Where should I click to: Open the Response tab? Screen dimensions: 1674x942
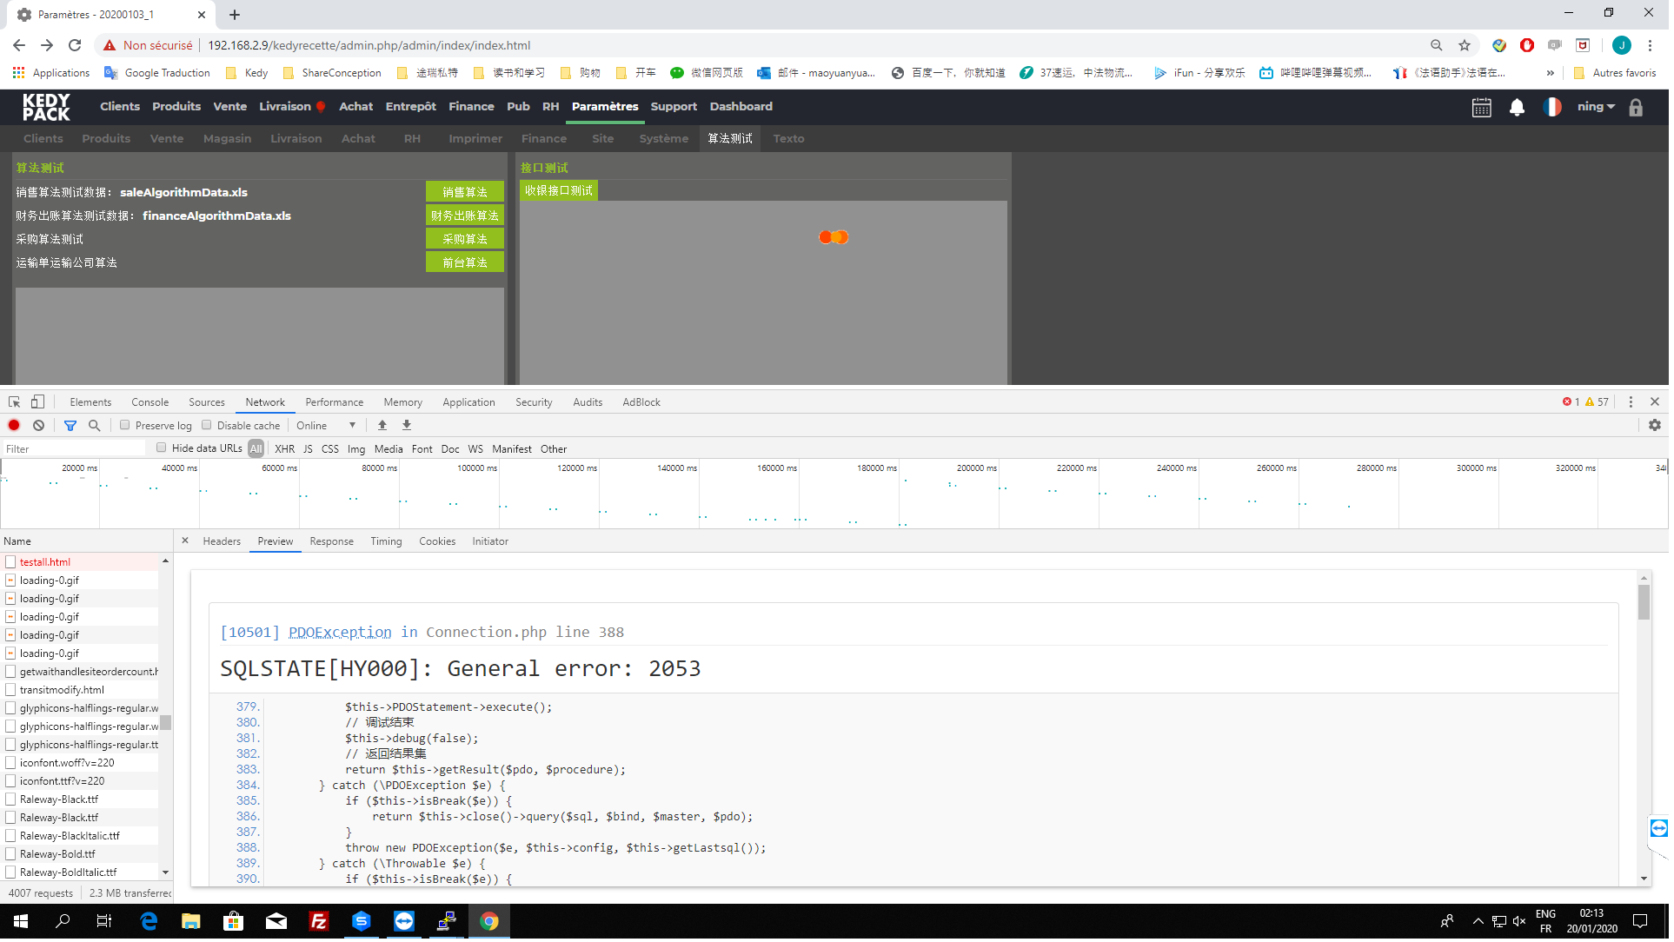331,541
